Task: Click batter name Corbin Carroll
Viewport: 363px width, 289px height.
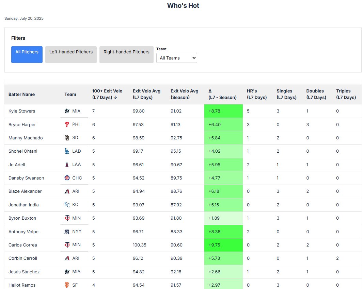Action: click(x=23, y=258)
